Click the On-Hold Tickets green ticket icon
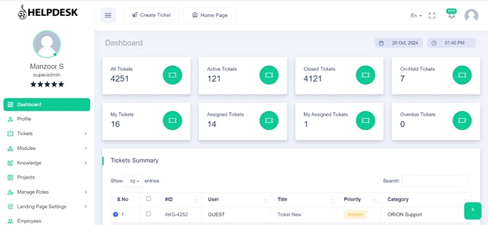The image size is (488, 225). [462, 75]
